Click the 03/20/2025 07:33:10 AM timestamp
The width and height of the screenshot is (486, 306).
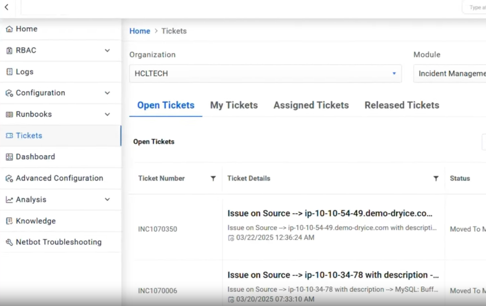coord(275,299)
